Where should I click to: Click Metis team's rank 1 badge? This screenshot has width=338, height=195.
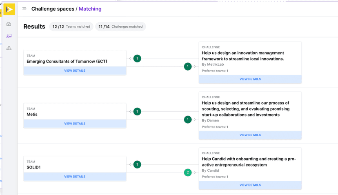click(137, 111)
